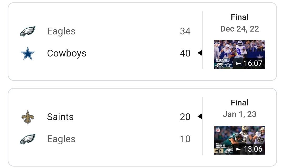Open the Eagles vs Cowboys Week 16 highlights thumbnail
This screenshot has width=284, height=168.
pyautogui.click(x=240, y=54)
